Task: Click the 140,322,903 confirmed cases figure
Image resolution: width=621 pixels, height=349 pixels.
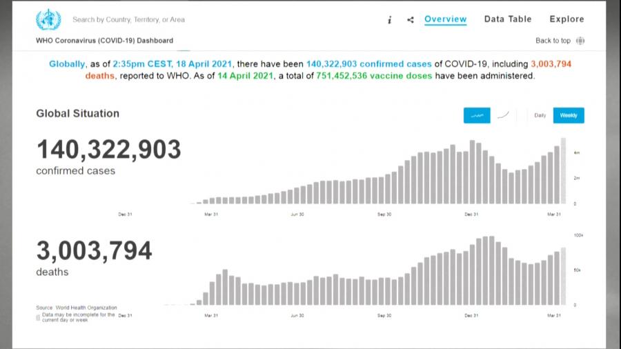Action: [x=108, y=150]
